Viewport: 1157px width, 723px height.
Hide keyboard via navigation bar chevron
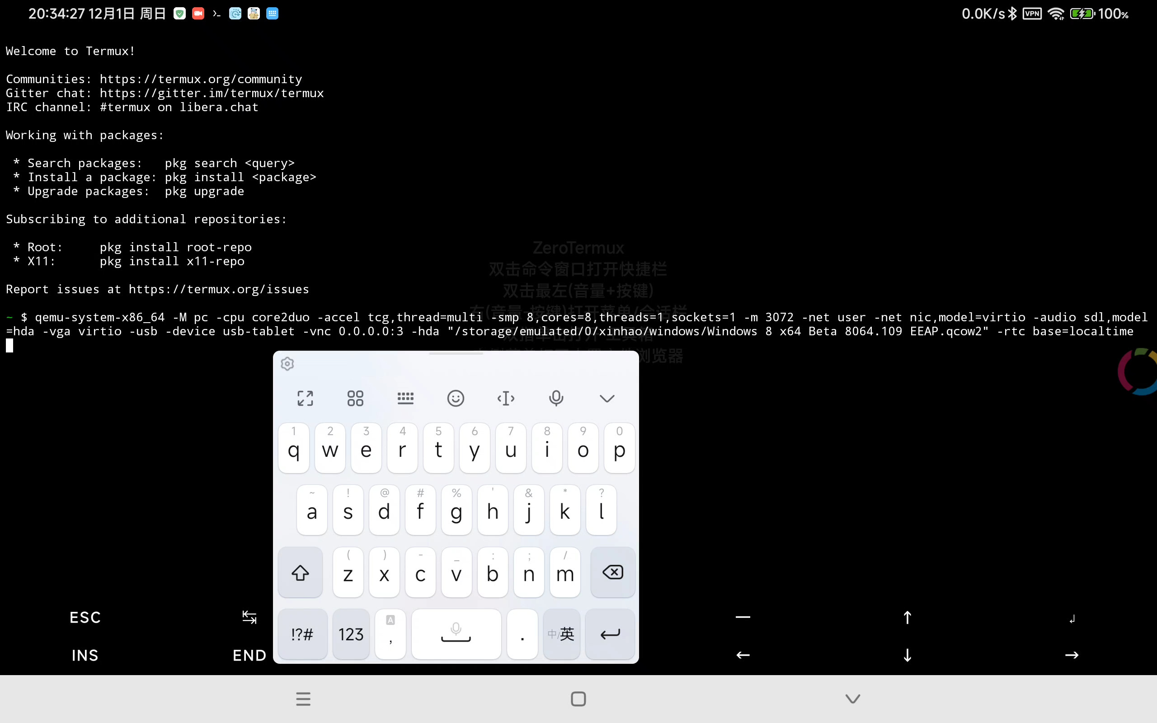tap(852, 699)
